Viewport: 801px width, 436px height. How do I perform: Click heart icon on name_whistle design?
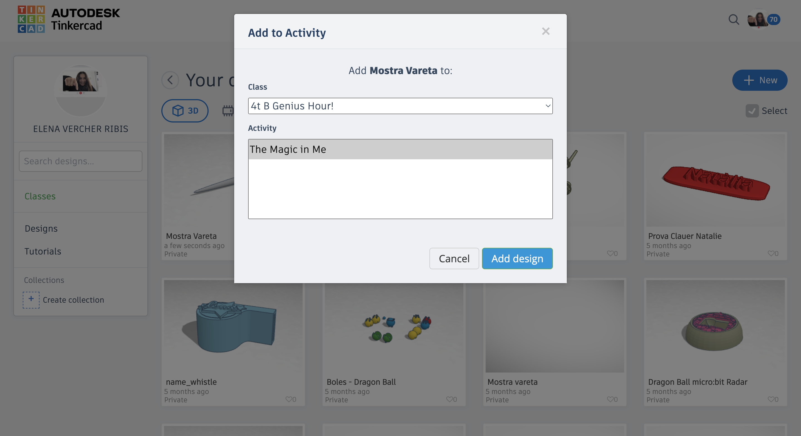289,399
